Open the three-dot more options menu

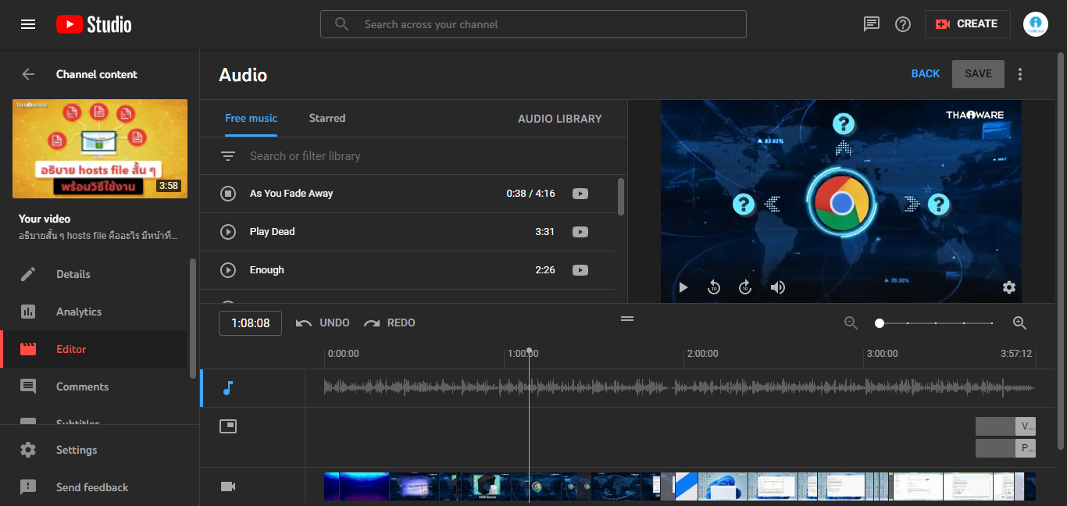click(x=1020, y=74)
